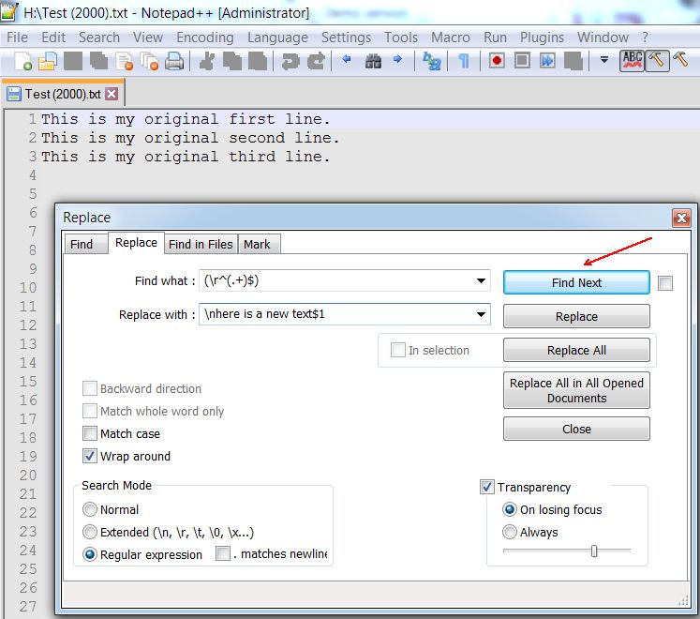
Task: Toggle Show All Characters pilcrow icon
Action: (x=464, y=61)
